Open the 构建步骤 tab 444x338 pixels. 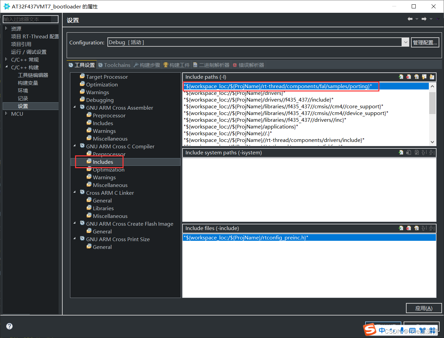[147, 65]
